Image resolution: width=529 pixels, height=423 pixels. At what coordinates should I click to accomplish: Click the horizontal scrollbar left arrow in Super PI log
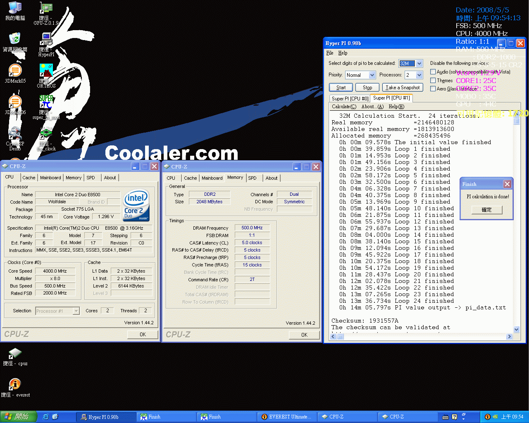[x=333, y=337]
